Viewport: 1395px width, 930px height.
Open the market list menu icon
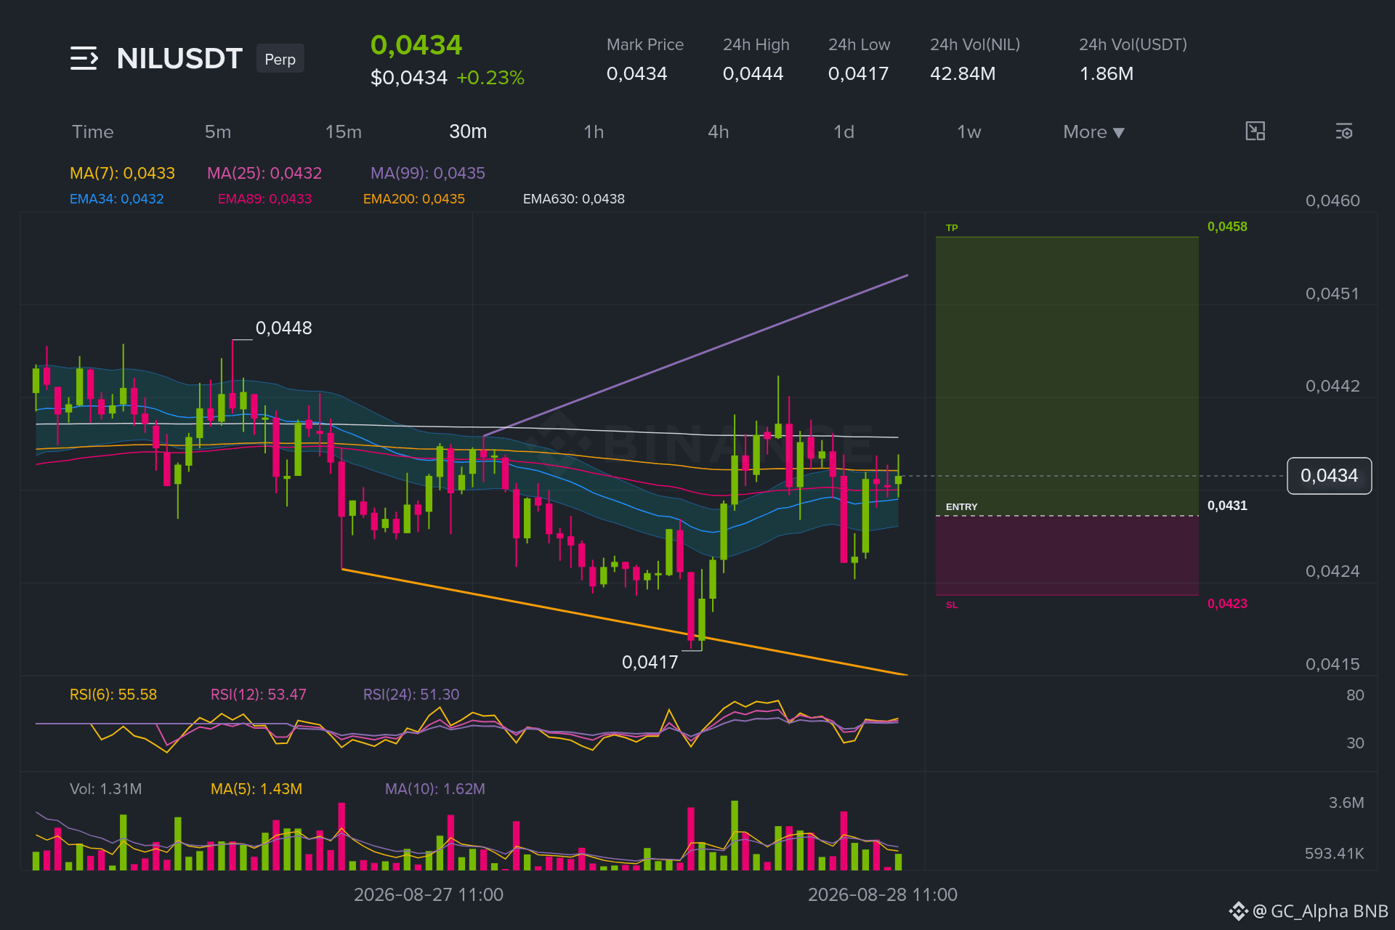(x=84, y=58)
